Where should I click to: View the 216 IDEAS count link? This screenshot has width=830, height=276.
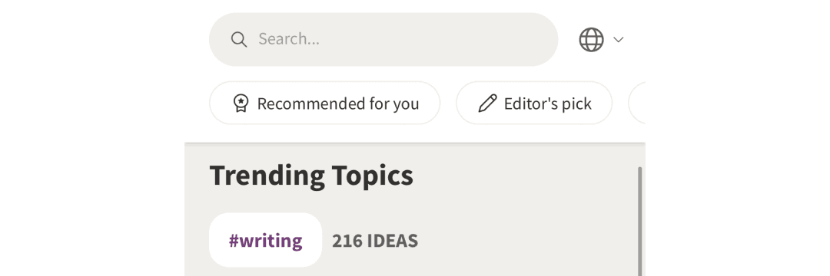(x=375, y=241)
